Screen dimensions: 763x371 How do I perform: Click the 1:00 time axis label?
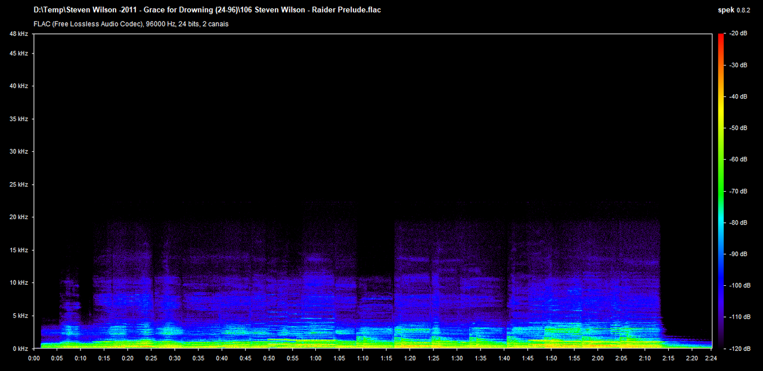316,358
